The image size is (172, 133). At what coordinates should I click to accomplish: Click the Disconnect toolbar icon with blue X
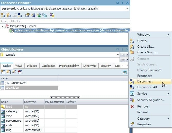20,15
